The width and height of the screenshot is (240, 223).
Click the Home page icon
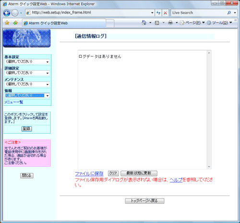point(144,23)
